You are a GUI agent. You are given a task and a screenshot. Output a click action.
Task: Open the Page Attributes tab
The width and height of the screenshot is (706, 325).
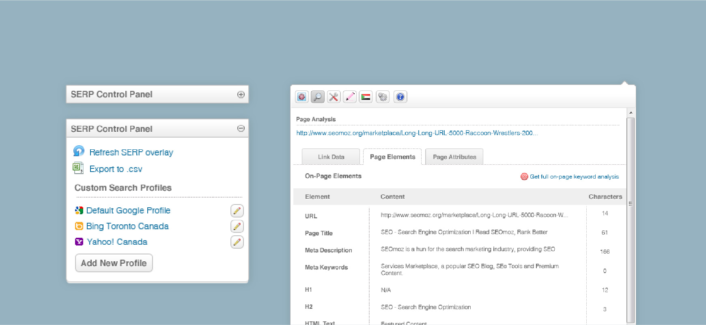tap(454, 157)
